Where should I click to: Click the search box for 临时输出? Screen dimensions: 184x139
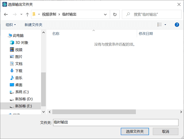[151, 14]
